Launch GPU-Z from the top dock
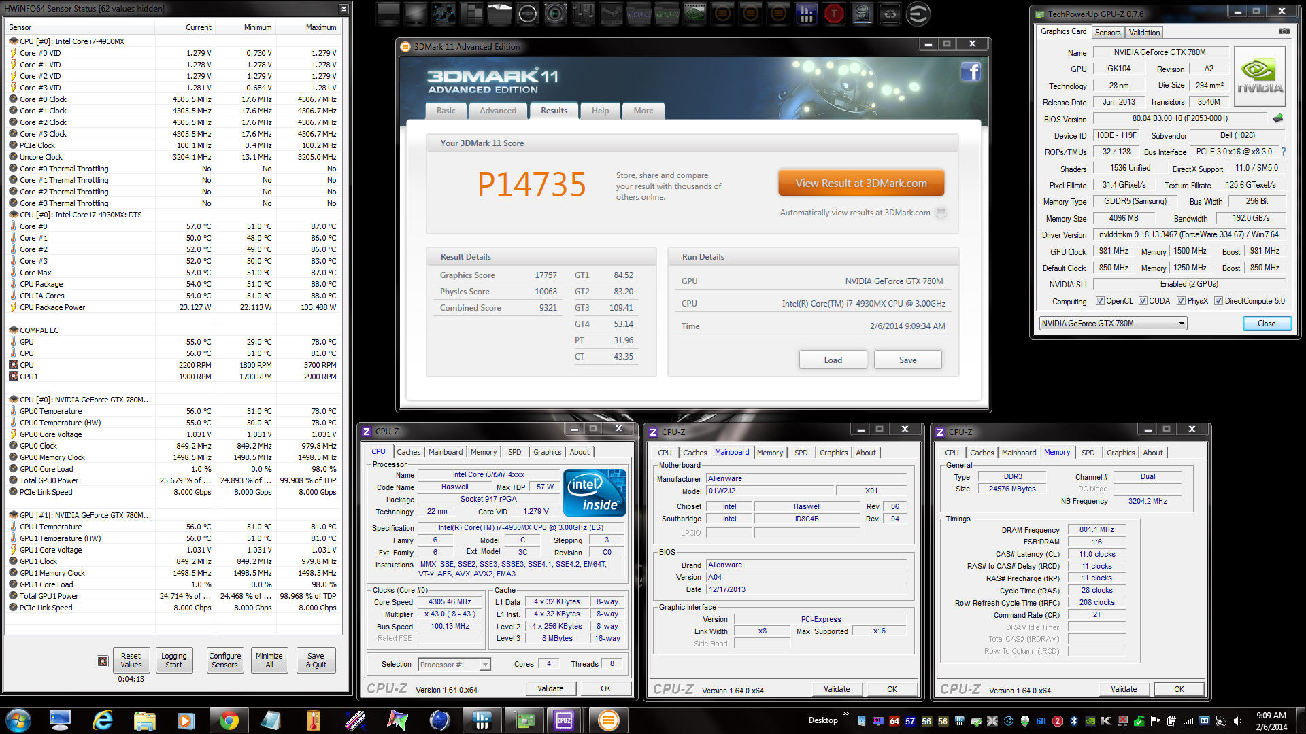 click(x=667, y=14)
